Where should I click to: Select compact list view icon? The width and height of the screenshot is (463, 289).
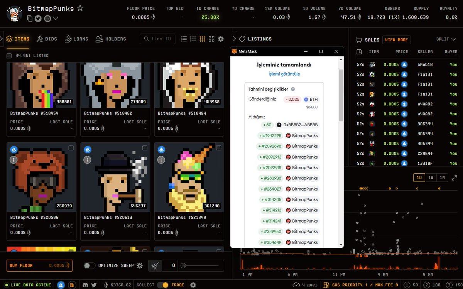pyautogui.click(x=184, y=39)
